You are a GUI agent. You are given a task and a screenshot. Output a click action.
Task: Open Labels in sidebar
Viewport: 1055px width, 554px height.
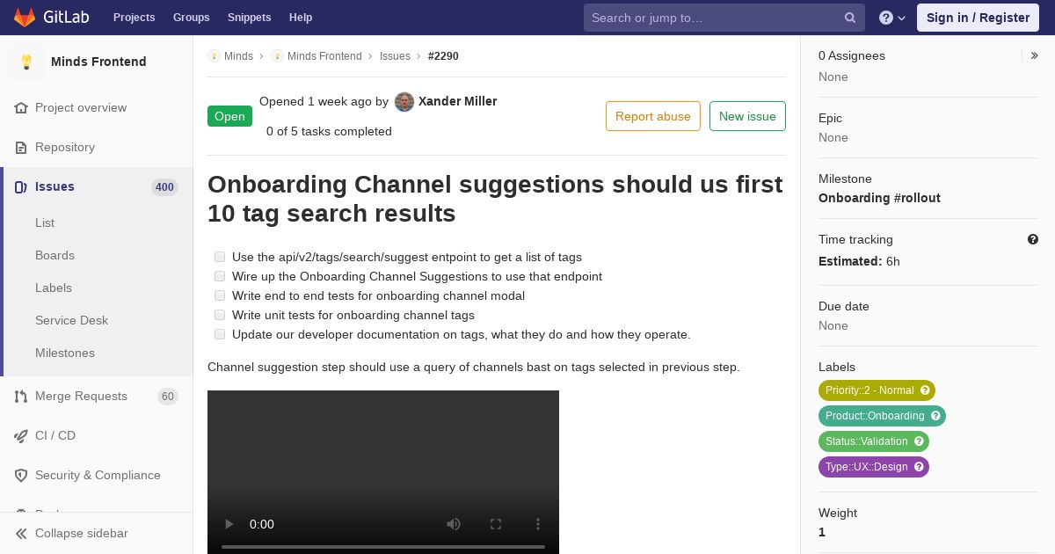54,288
